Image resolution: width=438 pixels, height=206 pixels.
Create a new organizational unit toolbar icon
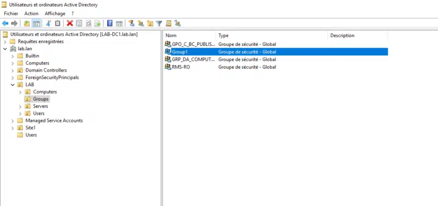pyautogui.click(x=150, y=23)
